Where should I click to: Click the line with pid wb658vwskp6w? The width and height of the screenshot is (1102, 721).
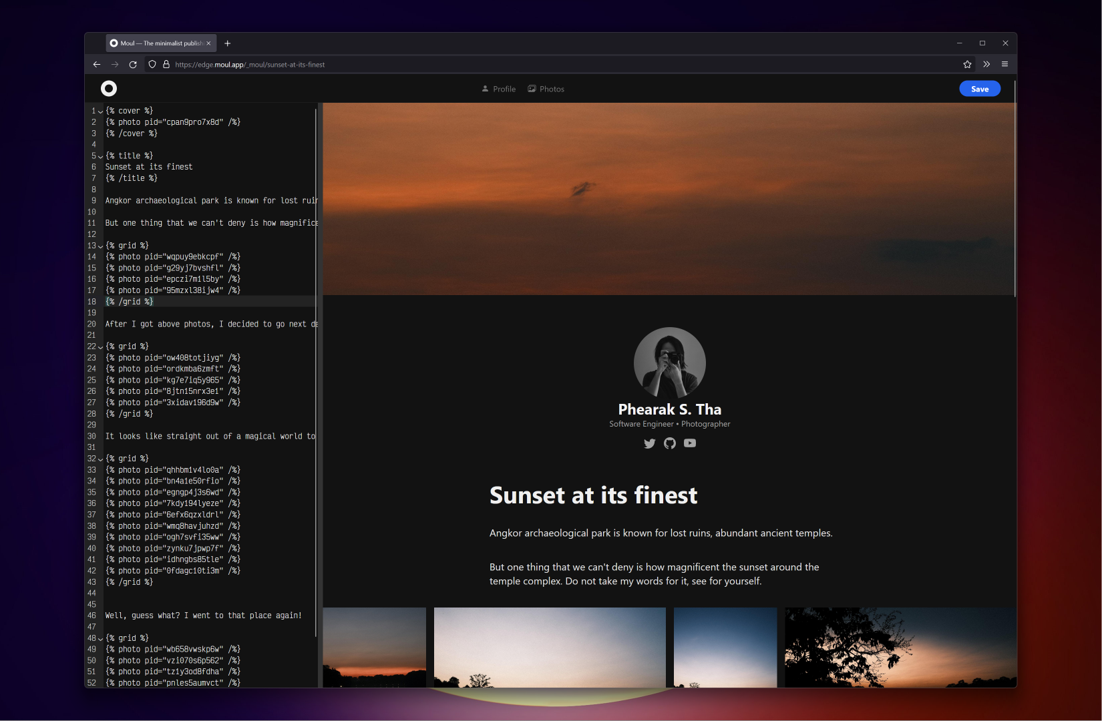click(173, 649)
